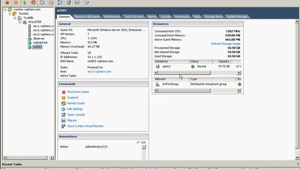The width and height of the screenshot is (300, 169).
Task: Switch to the Resource Allocation tab
Action: (x=87, y=17)
